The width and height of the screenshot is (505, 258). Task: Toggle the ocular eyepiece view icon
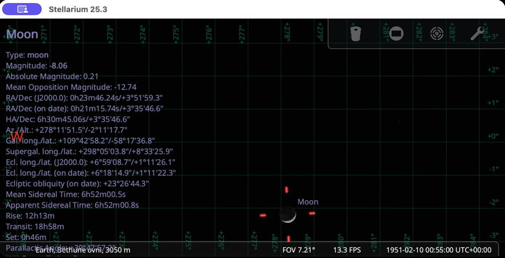[x=356, y=33]
